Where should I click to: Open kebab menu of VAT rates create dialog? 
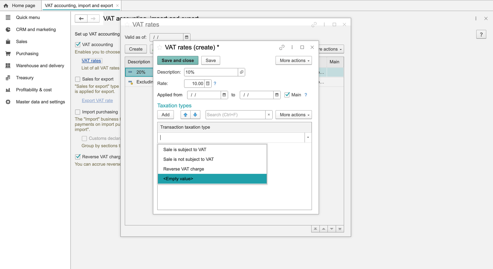(x=292, y=47)
